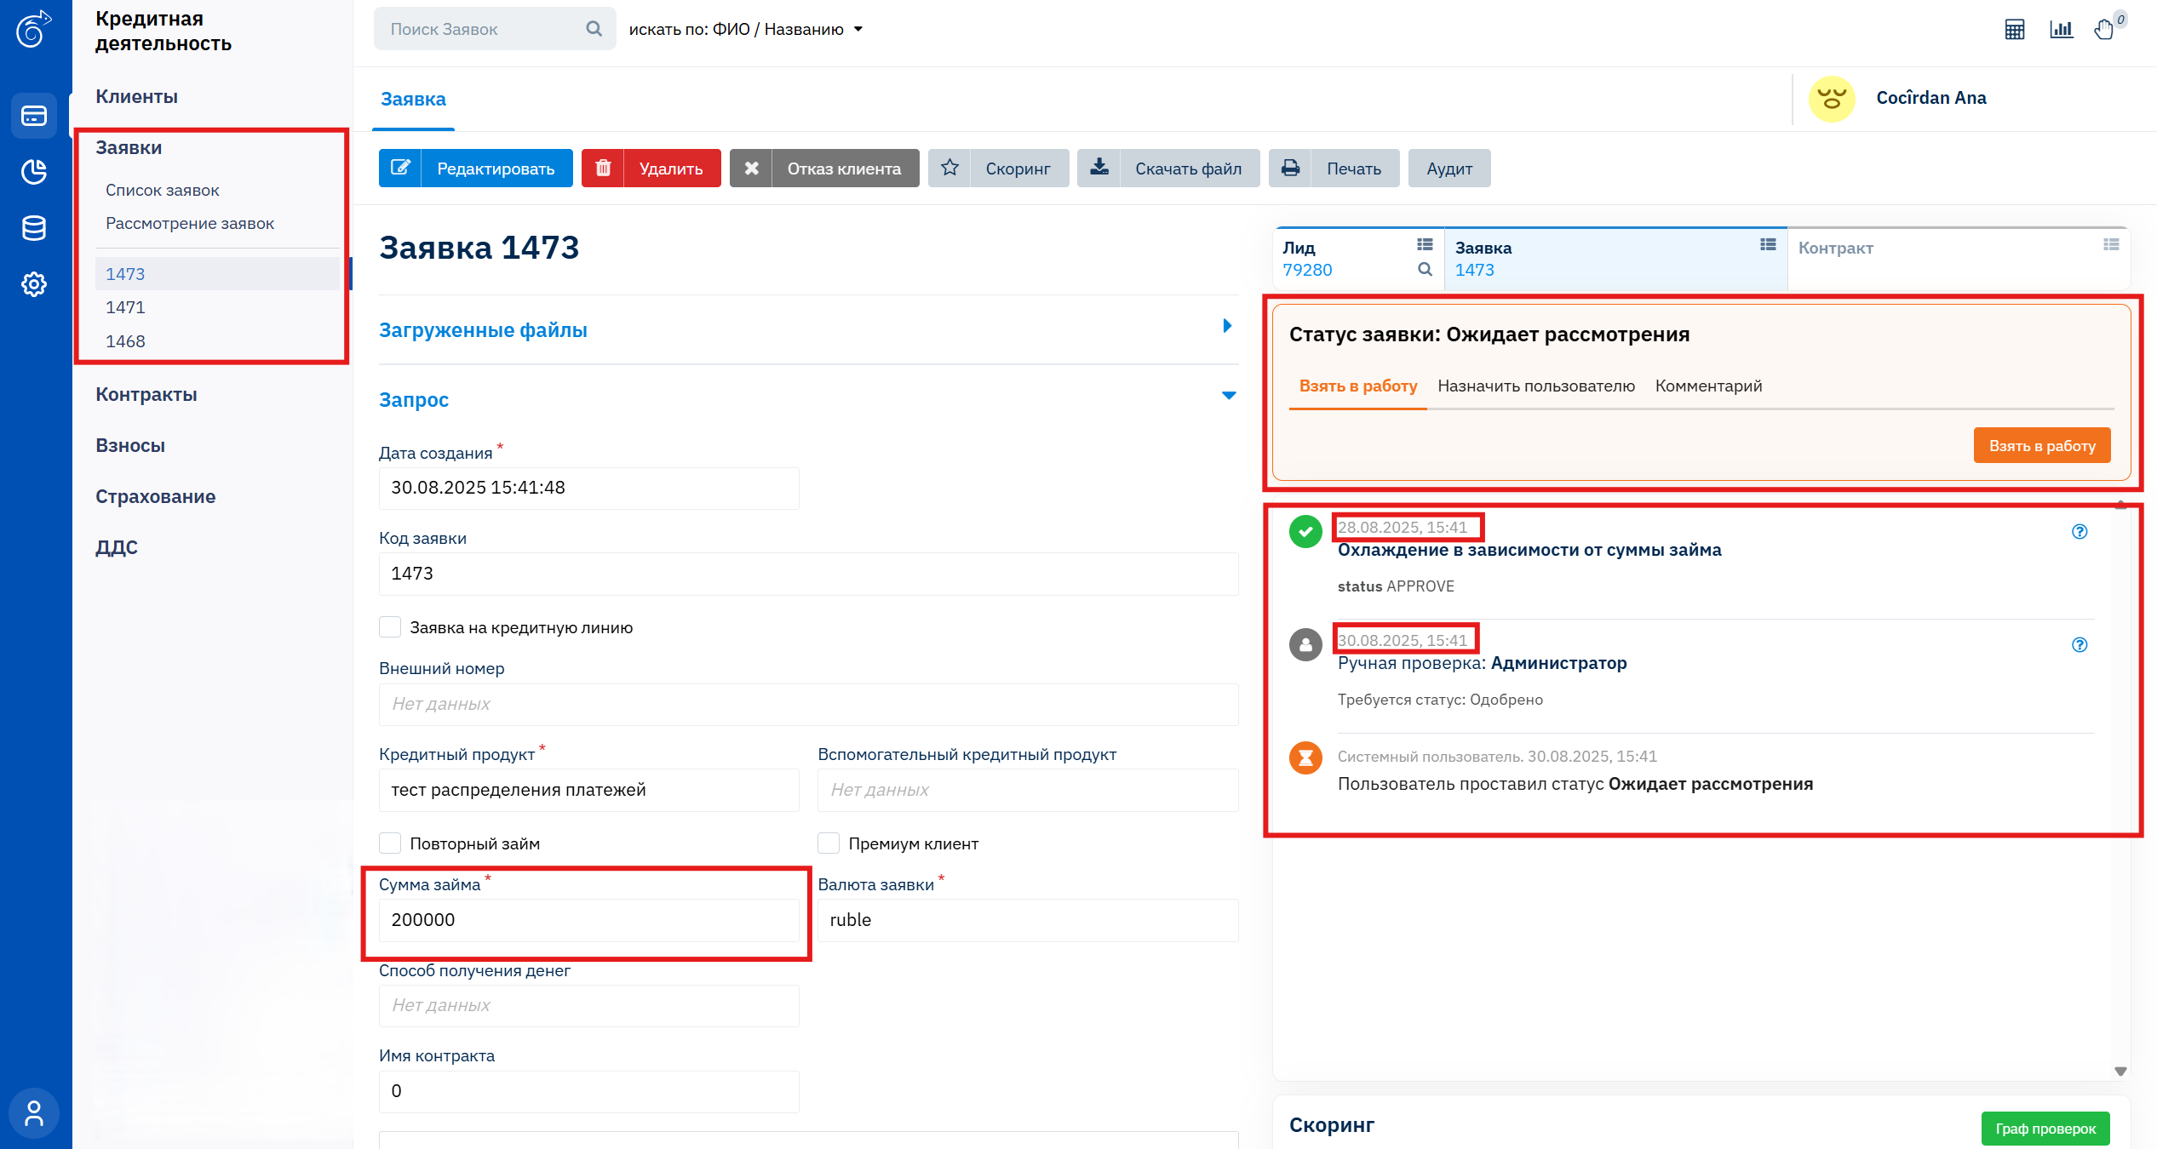Open Кредитный продукт field
The image size is (2157, 1149).
[x=588, y=791]
